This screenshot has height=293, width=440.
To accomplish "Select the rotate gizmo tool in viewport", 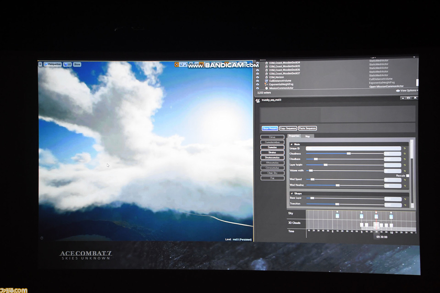I will click(181, 64).
